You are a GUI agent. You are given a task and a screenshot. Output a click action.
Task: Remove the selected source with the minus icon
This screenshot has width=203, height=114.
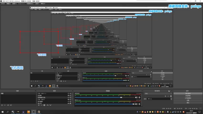(x=41, y=105)
